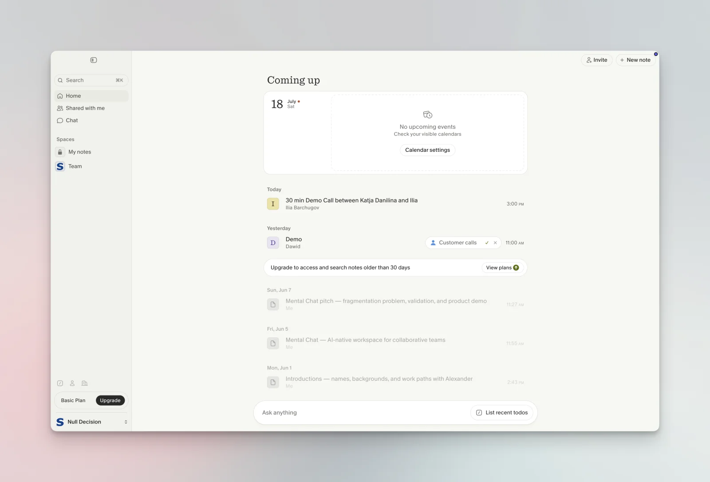Expand the Null Decision workspace switcher

[x=91, y=422]
